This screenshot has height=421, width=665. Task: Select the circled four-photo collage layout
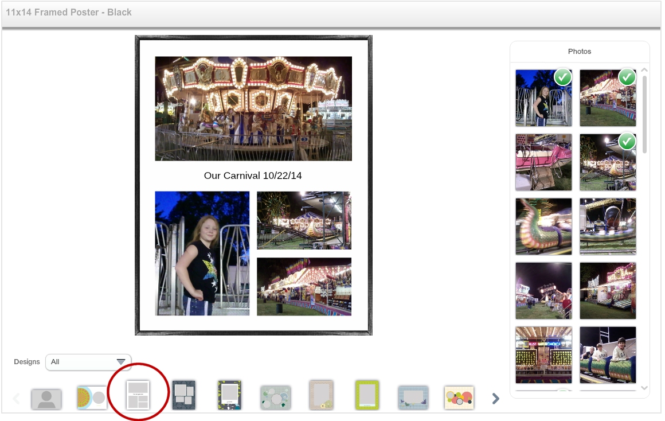138,395
